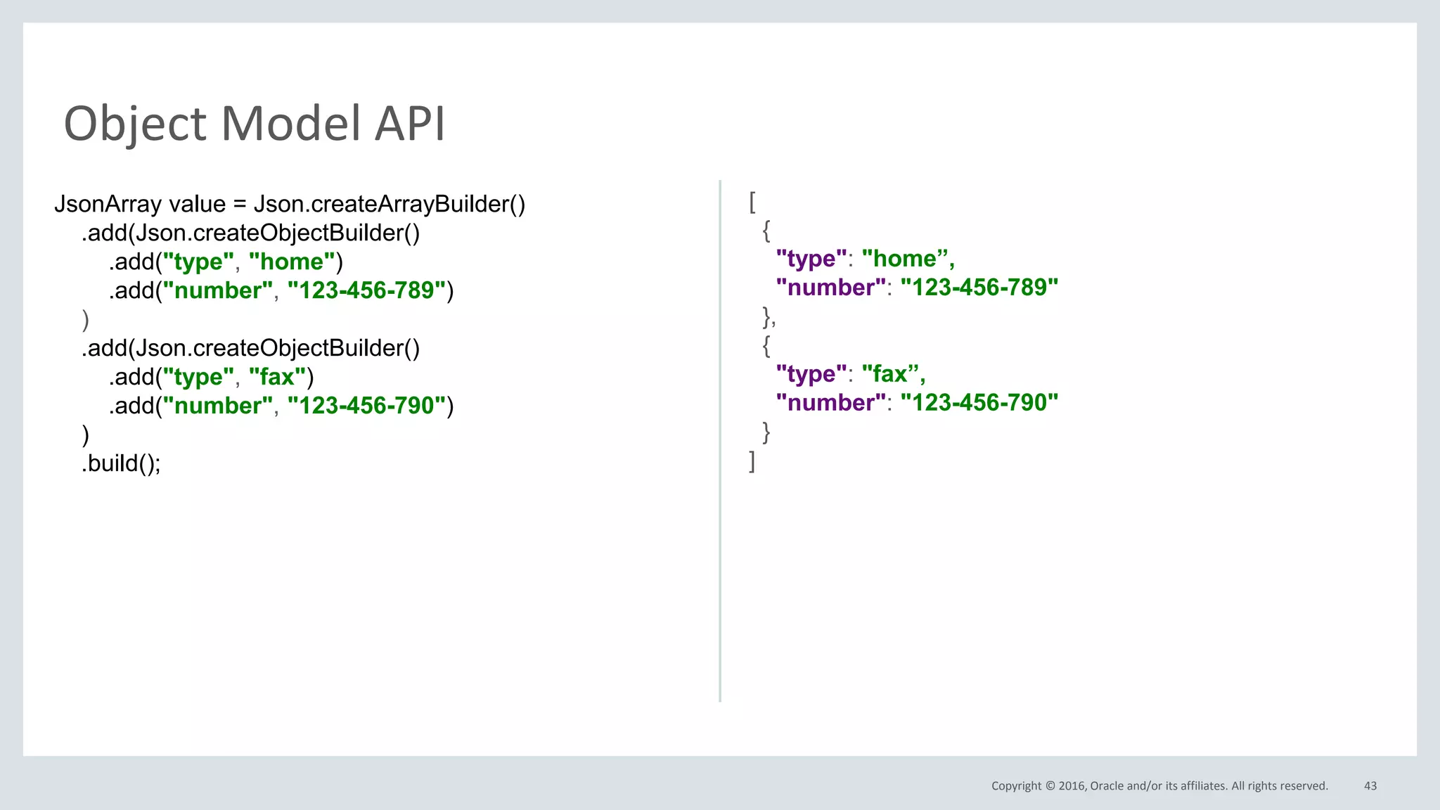This screenshot has width=1440, height=810.
Task: Click the "123-456-790" value in the JSON output
Action: tap(979, 403)
